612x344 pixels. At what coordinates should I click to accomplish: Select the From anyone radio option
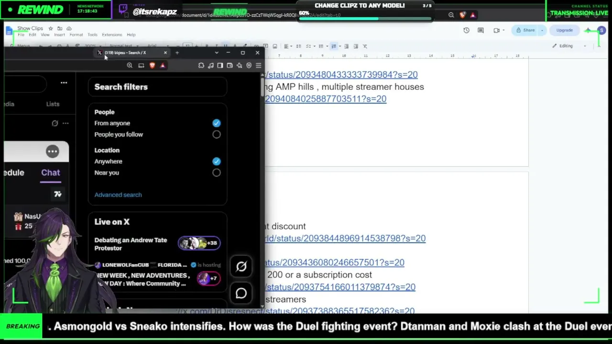(x=217, y=123)
